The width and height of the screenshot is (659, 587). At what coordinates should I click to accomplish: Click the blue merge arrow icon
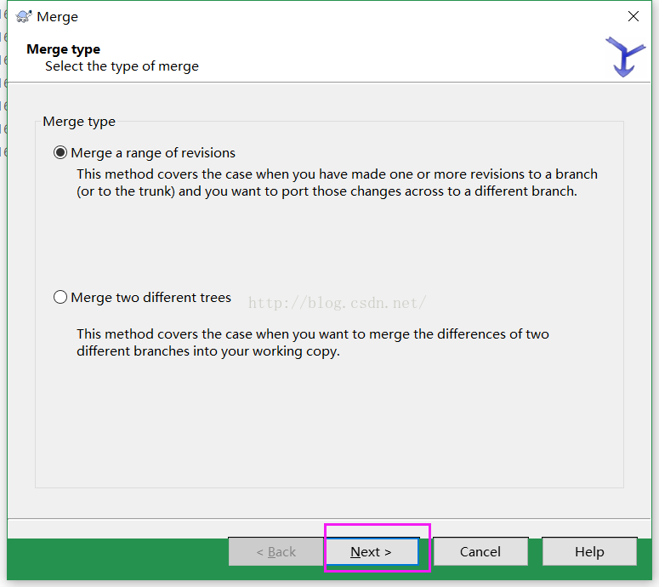(x=624, y=57)
